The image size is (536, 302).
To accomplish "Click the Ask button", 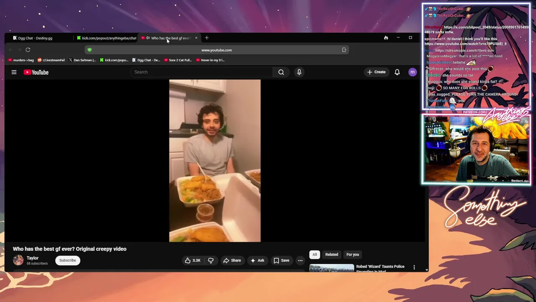I will click(x=257, y=260).
